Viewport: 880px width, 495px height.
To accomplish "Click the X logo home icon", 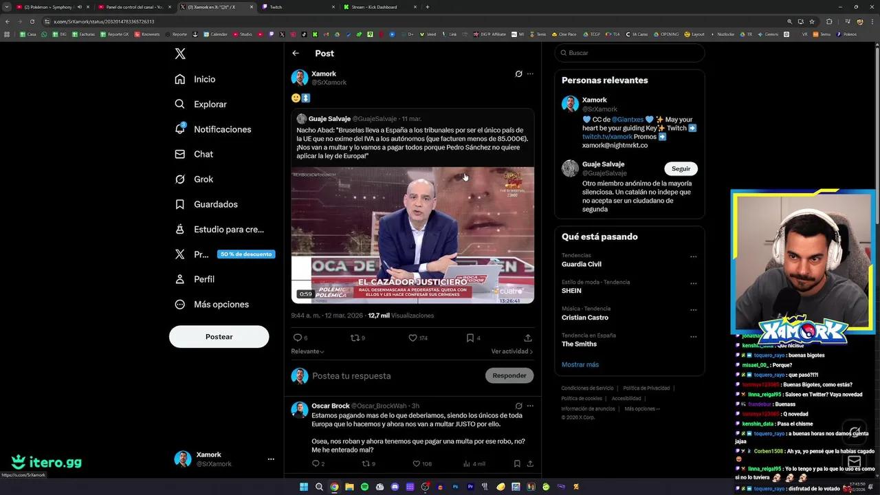I will (180, 54).
